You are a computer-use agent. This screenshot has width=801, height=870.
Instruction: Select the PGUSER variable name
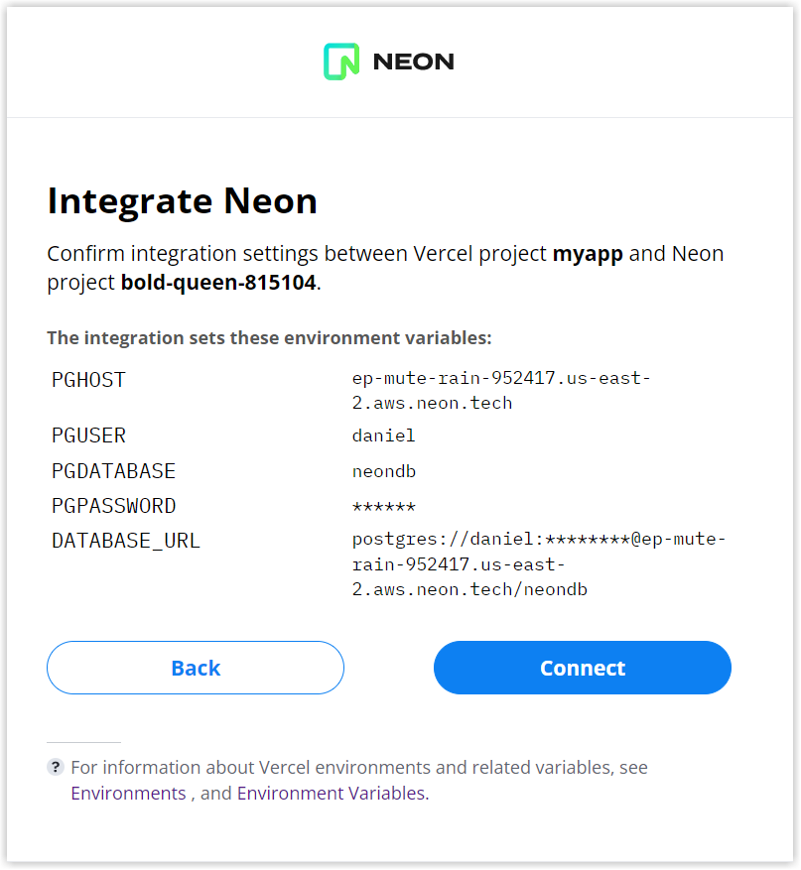[x=88, y=435]
